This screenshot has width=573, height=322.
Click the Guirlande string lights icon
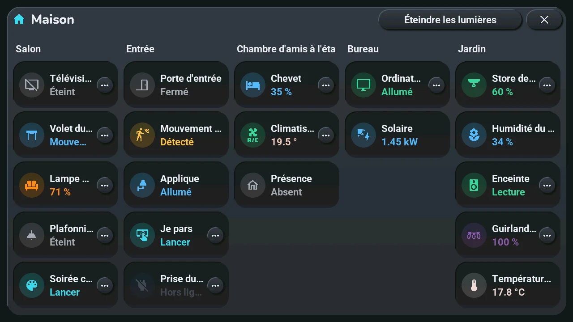pyautogui.click(x=474, y=235)
